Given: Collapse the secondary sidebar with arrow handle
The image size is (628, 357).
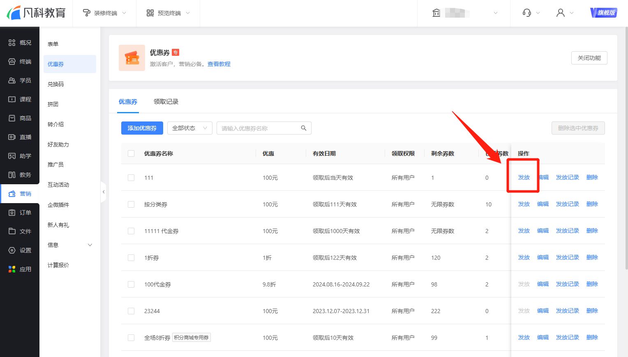Looking at the screenshot, I should pyautogui.click(x=104, y=192).
